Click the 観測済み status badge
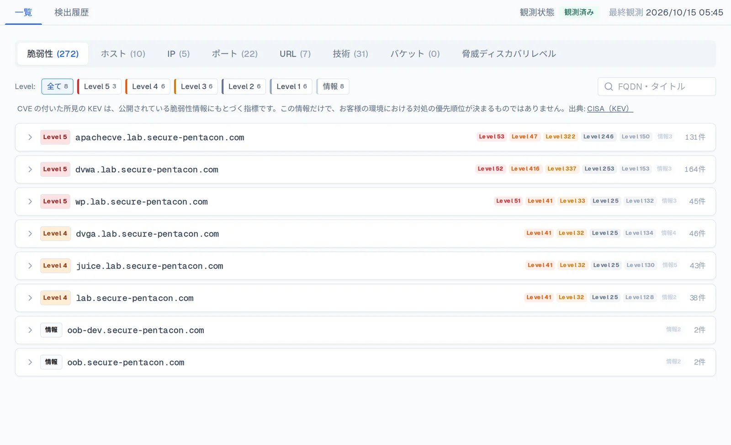The width and height of the screenshot is (731, 445). pos(579,12)
